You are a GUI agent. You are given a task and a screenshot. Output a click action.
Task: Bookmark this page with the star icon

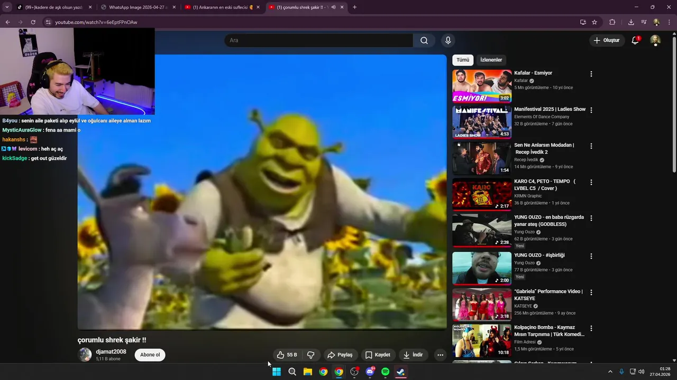594,22
